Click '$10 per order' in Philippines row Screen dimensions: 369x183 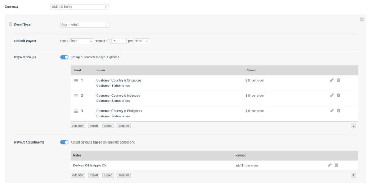click(x=255, y=111)
